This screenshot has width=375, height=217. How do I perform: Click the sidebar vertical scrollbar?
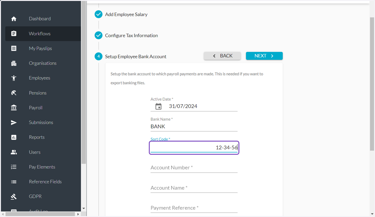pos(84,82)
